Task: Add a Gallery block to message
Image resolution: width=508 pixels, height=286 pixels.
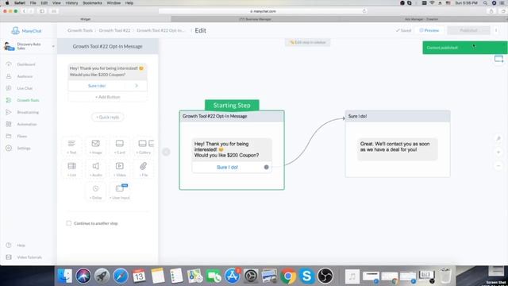Action: [x=144, y=146]
